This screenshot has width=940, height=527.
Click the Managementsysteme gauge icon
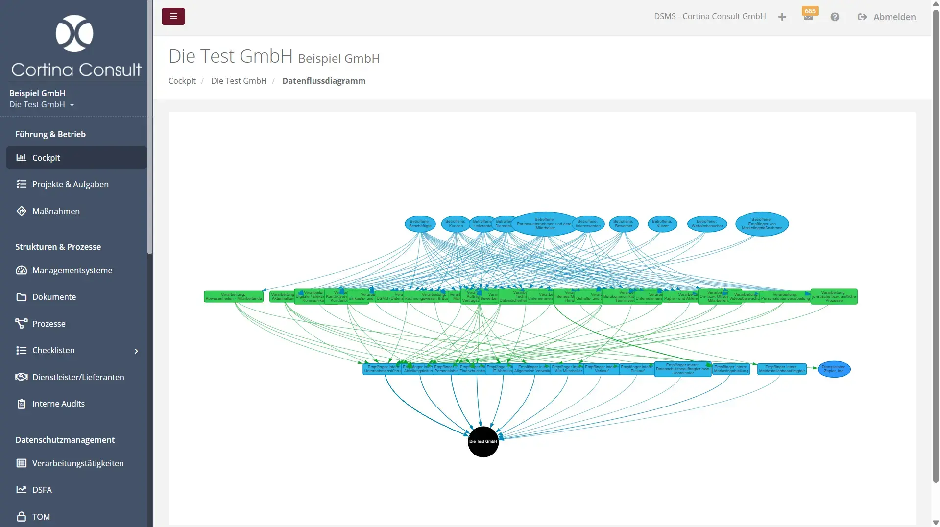coord(21,270)
